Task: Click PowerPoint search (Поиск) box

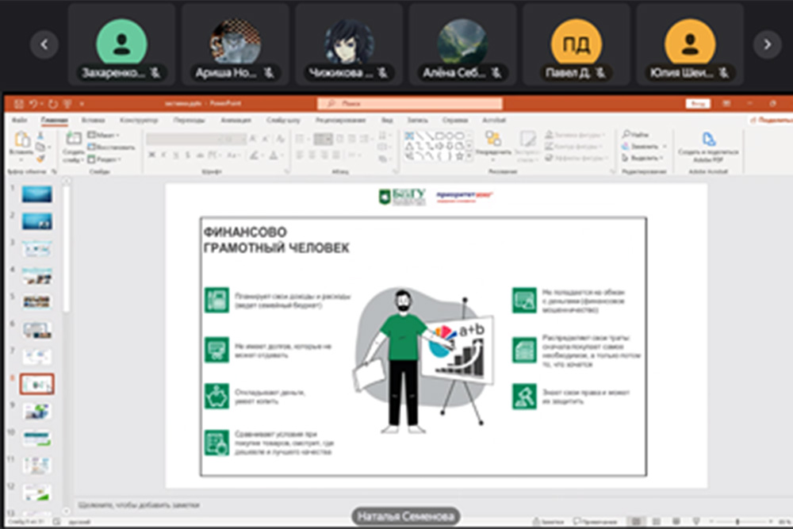Action: pyautogui.click(x=410, y=103)
